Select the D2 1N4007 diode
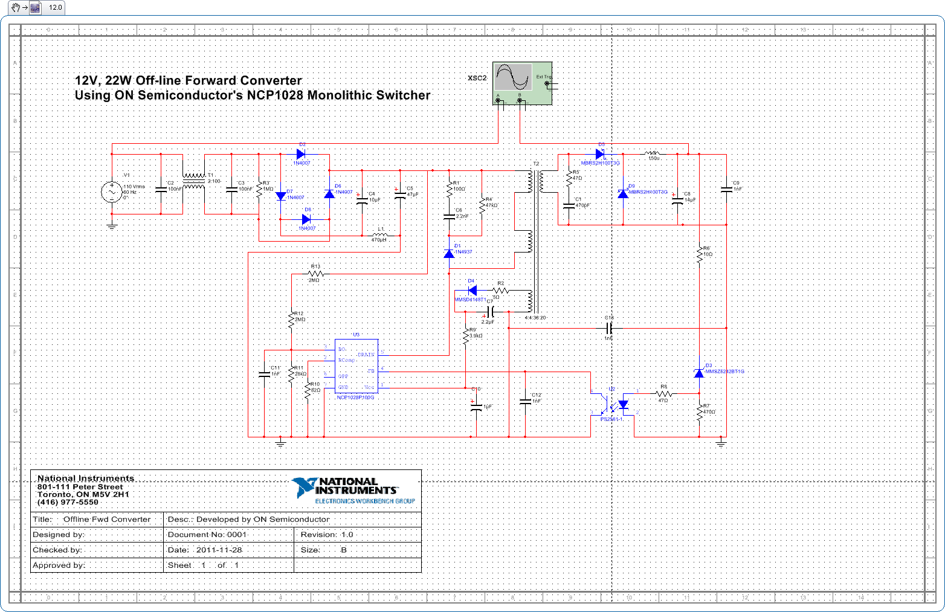The image size is (945, 612). point(300,154)
